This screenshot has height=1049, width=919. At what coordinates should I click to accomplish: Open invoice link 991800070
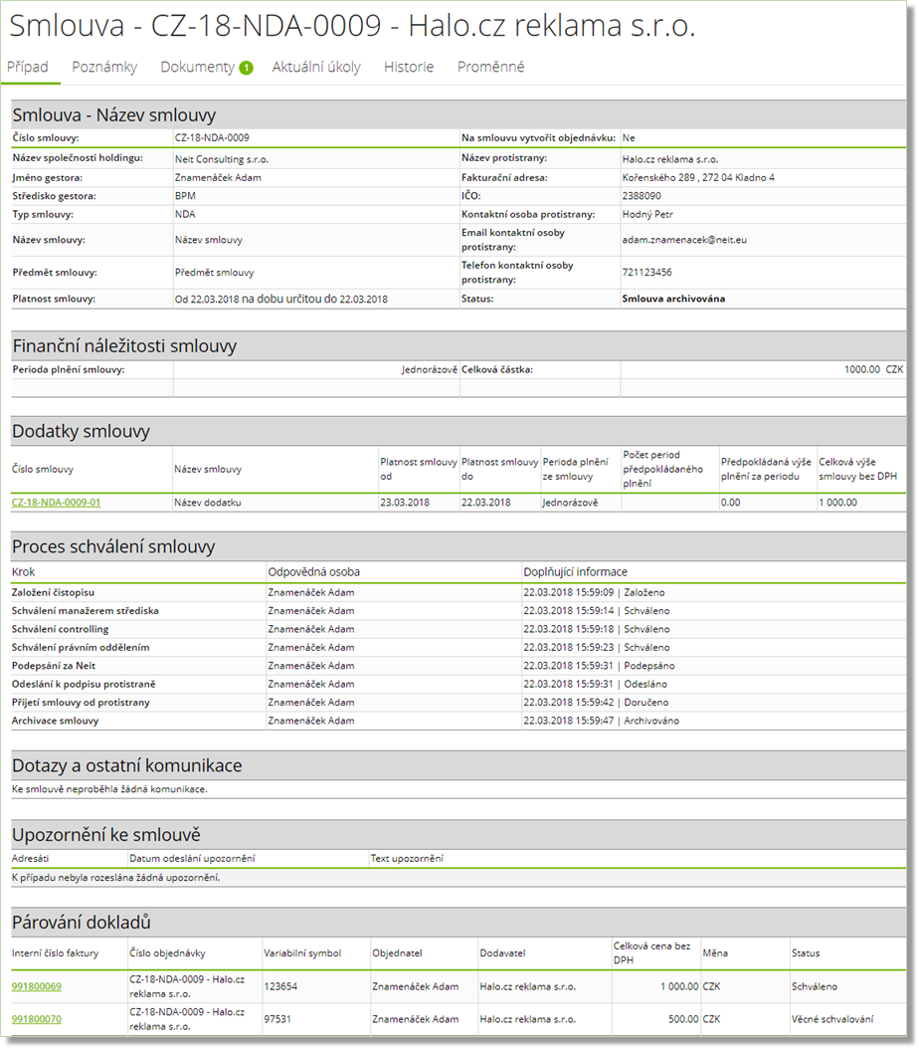pyautogui.click(x=37, y=1019)
